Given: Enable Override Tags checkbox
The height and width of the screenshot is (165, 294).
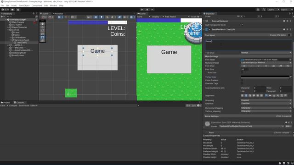Looking at the screenshot, I should (242, 83).
